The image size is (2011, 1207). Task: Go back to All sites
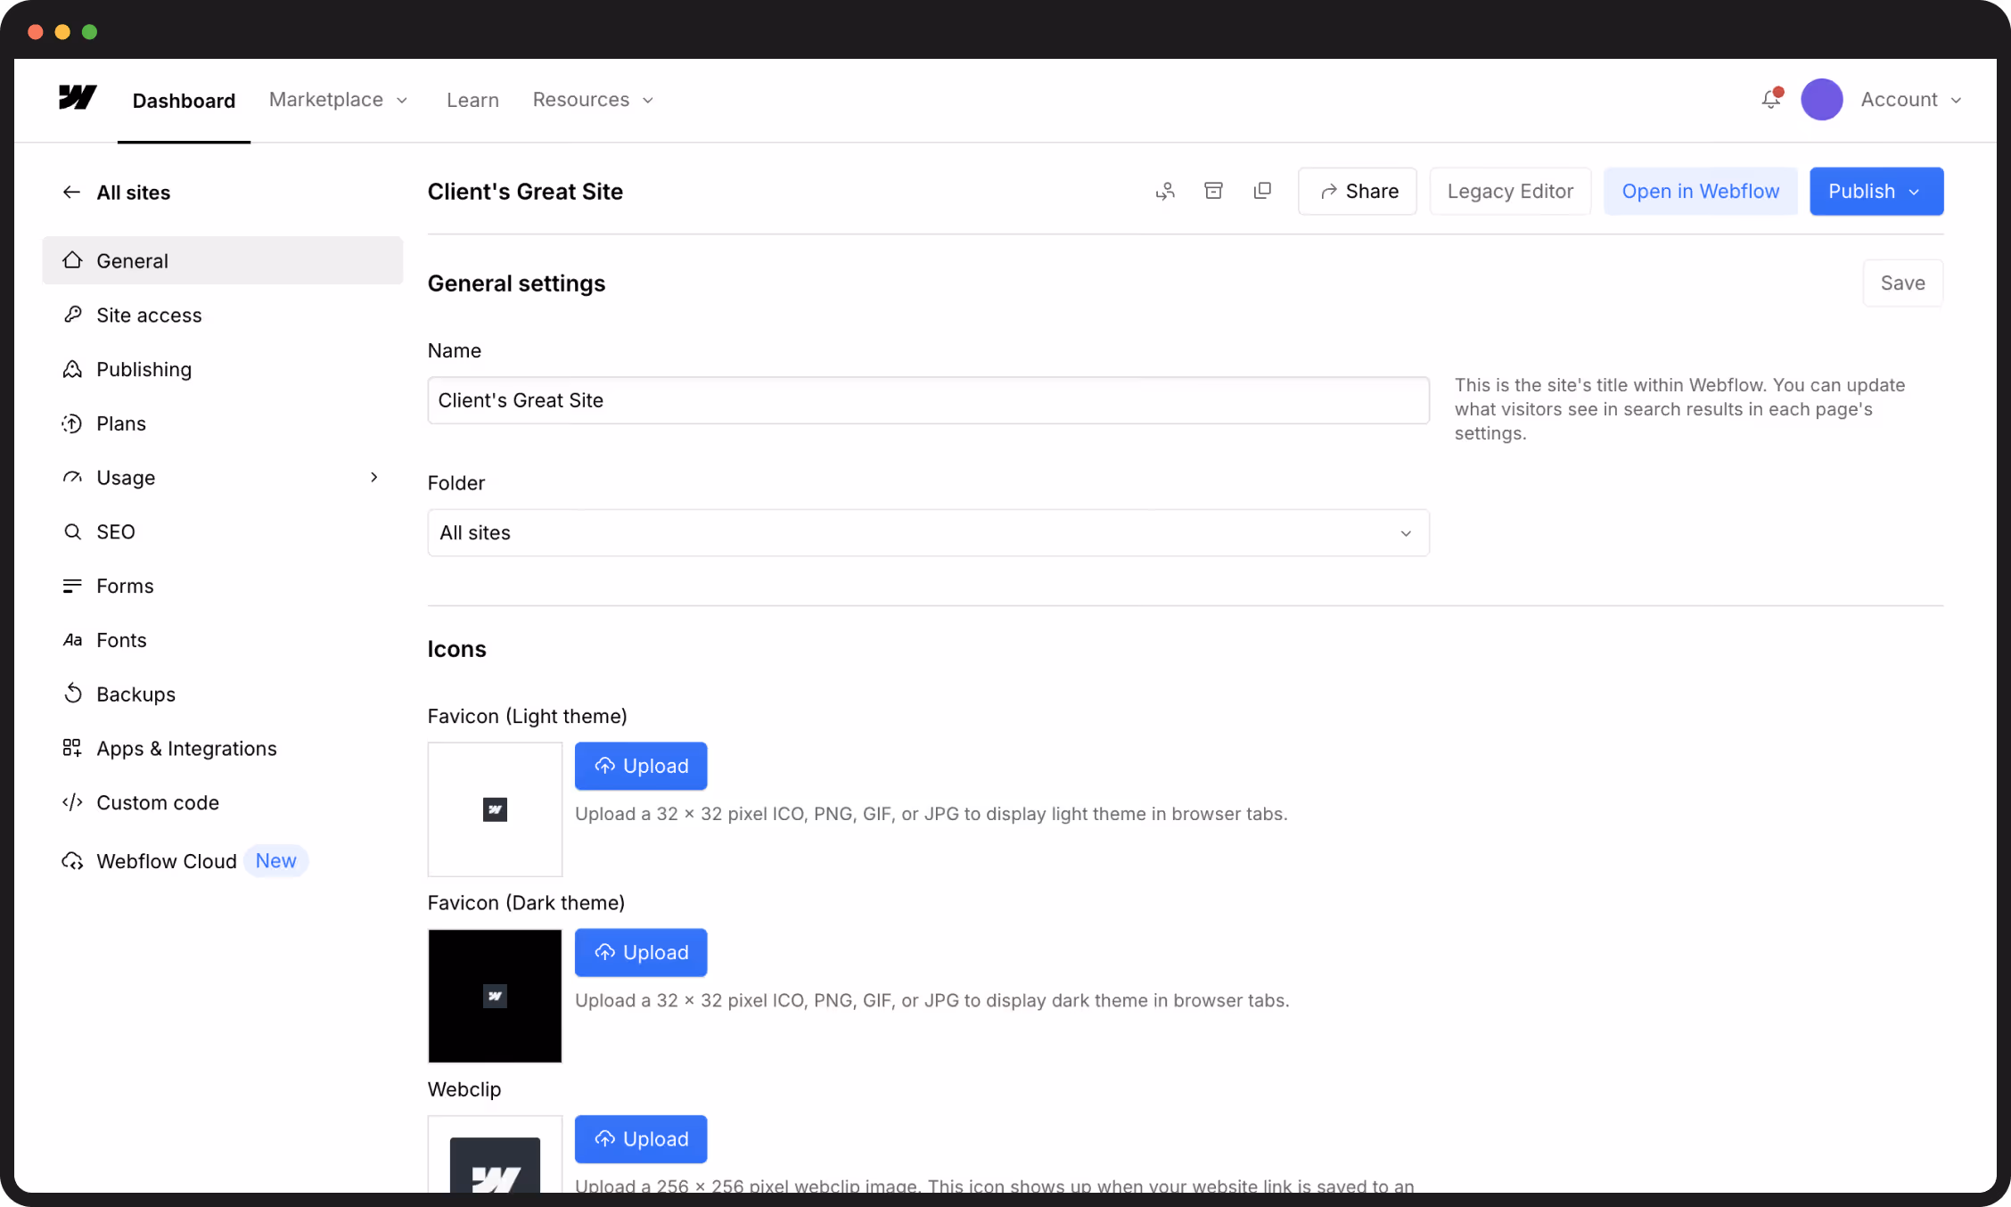pos(116,193)
